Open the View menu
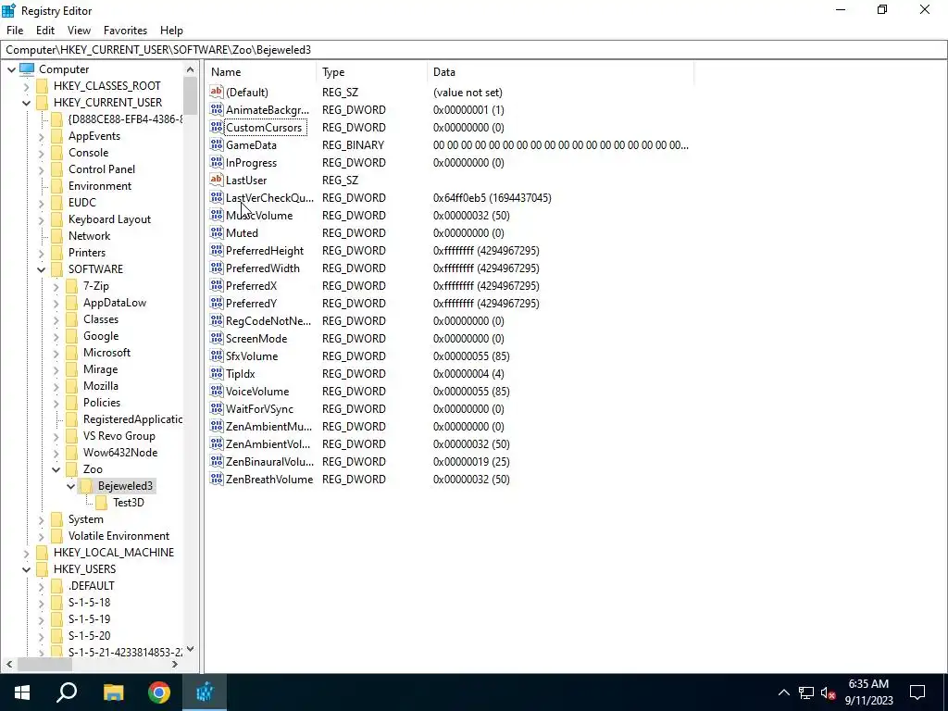Screen dimensions: 948x711 click(79, 31)
